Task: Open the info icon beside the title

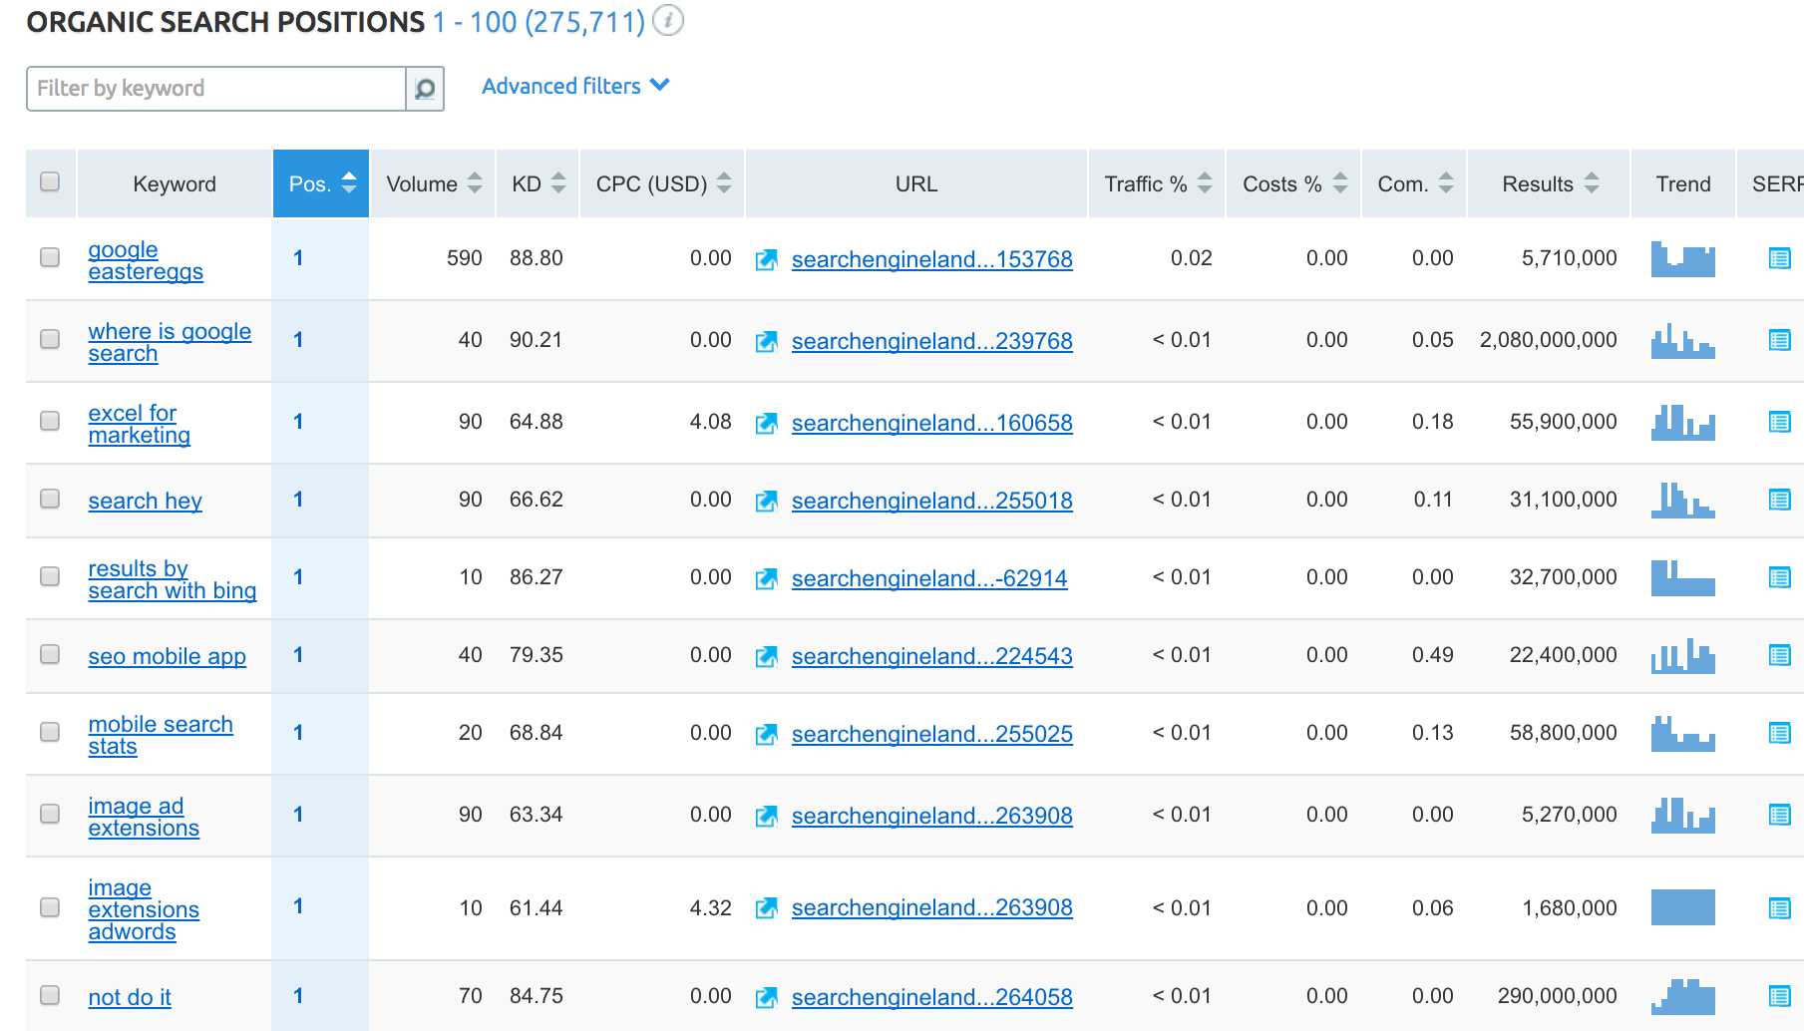Action: click(x=668, y=20)
